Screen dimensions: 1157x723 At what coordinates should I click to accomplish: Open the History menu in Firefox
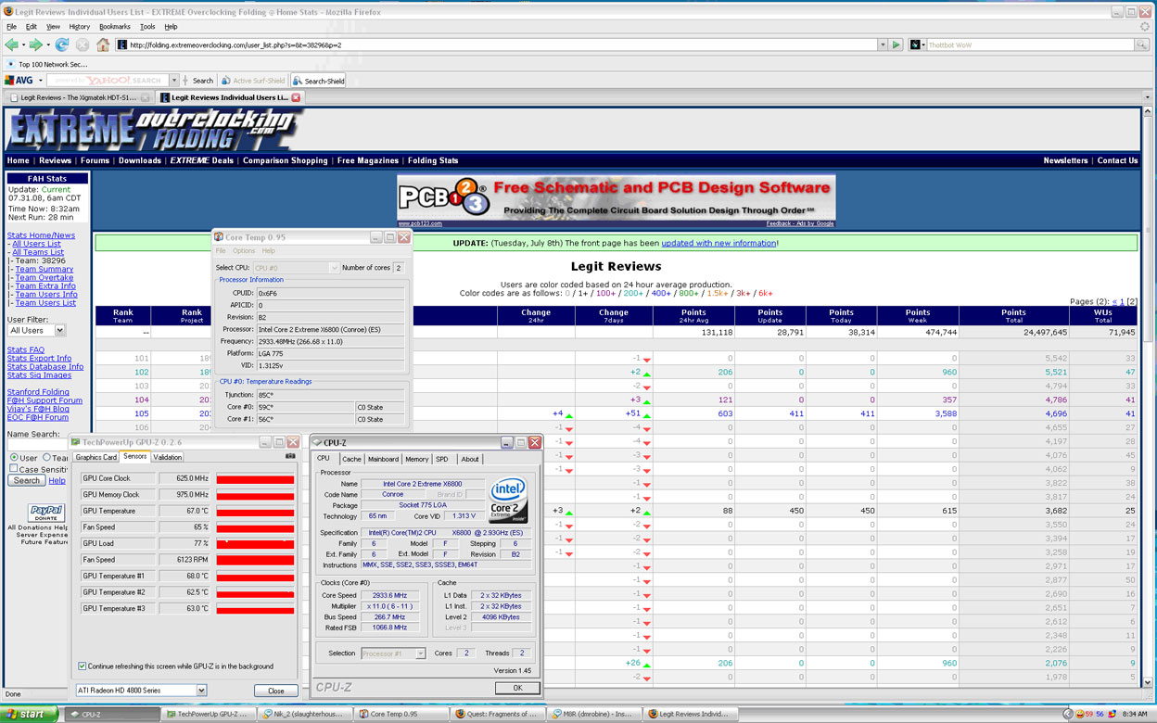80,27
